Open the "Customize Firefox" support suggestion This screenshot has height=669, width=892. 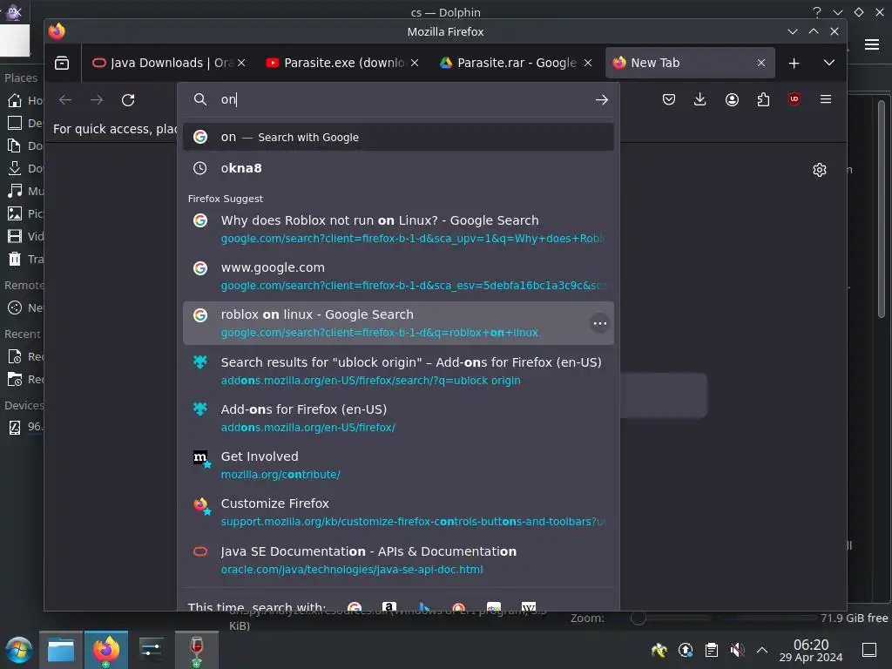click(x=398, y=512)
